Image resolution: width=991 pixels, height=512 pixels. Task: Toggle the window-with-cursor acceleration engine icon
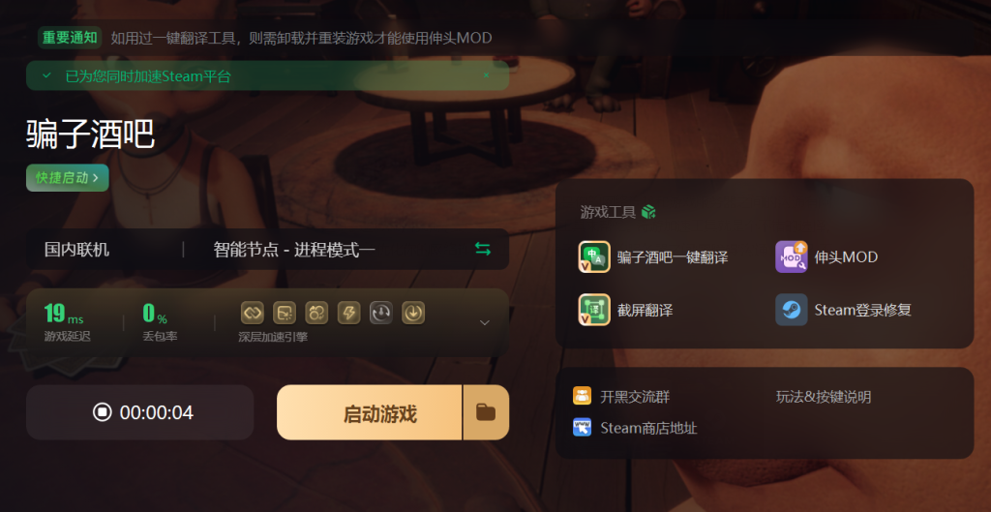point(285,313)
